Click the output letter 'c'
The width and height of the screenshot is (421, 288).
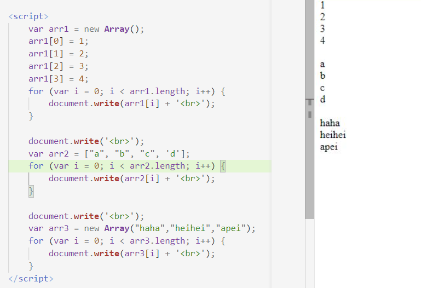[322, 88]
